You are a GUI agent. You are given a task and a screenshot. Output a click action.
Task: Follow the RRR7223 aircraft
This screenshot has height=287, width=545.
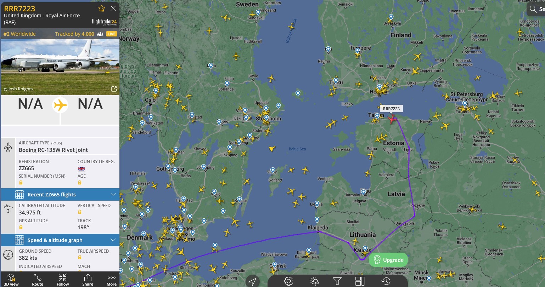(63, 279)
